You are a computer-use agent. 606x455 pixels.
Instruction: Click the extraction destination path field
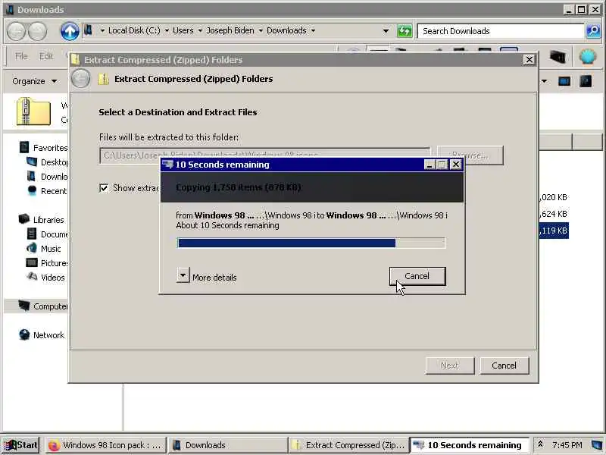coord(264,155)
